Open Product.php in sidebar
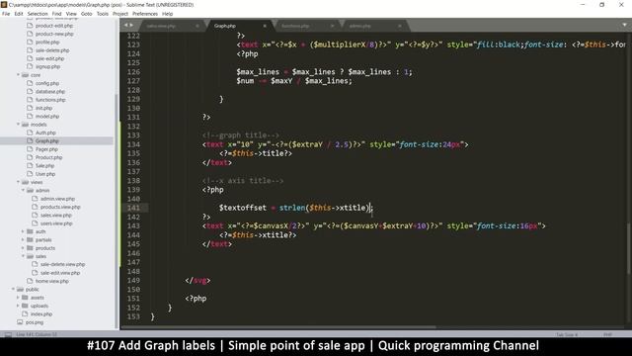 point(48,157)
